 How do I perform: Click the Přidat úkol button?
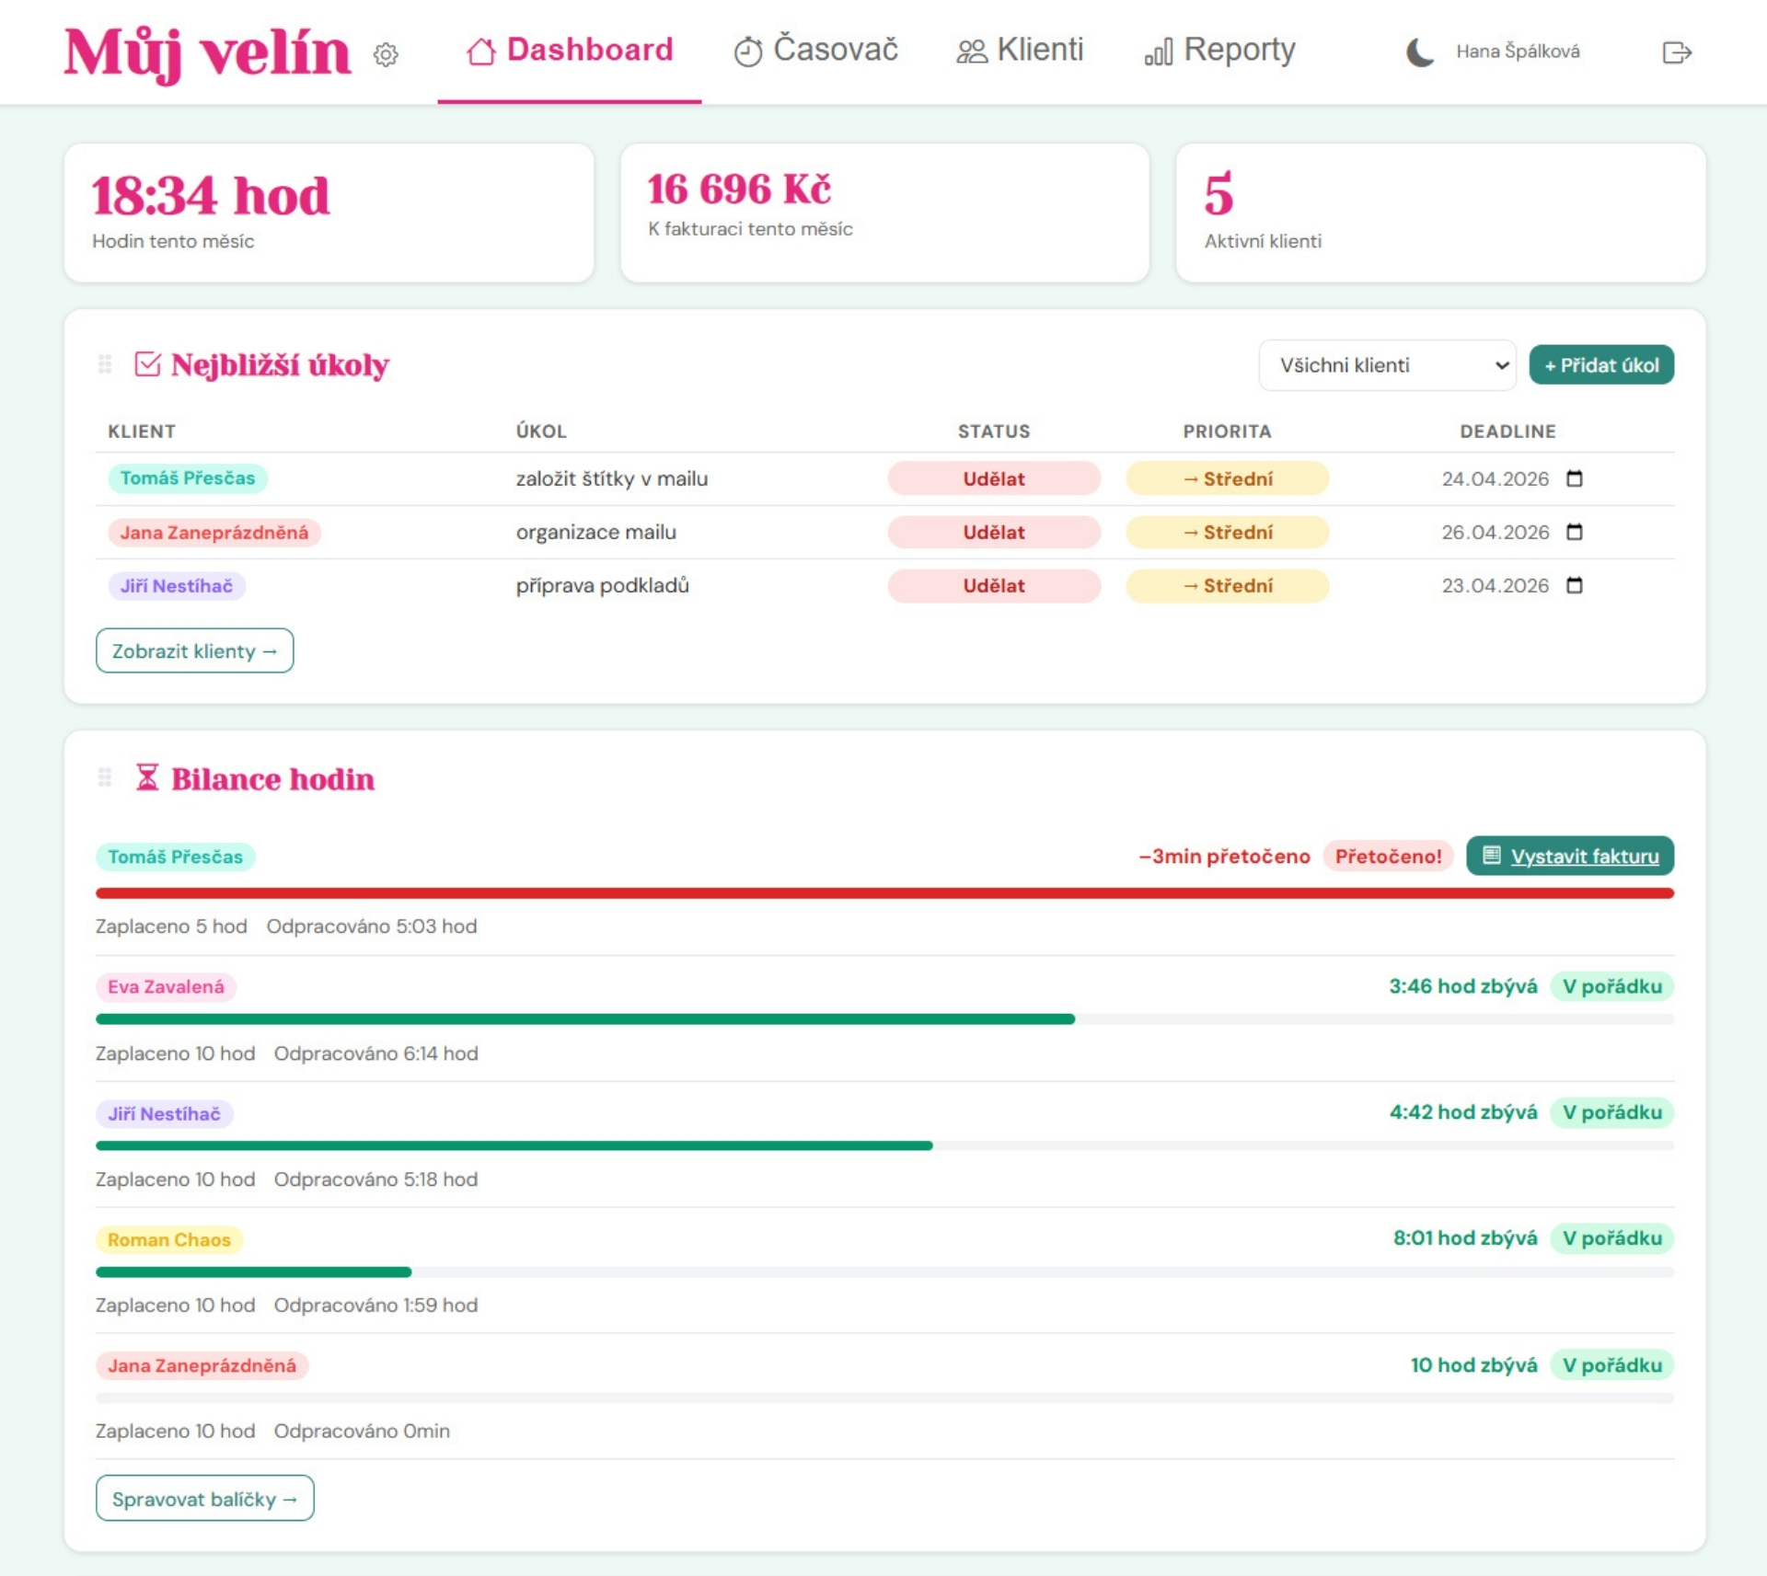[1600, 365]
